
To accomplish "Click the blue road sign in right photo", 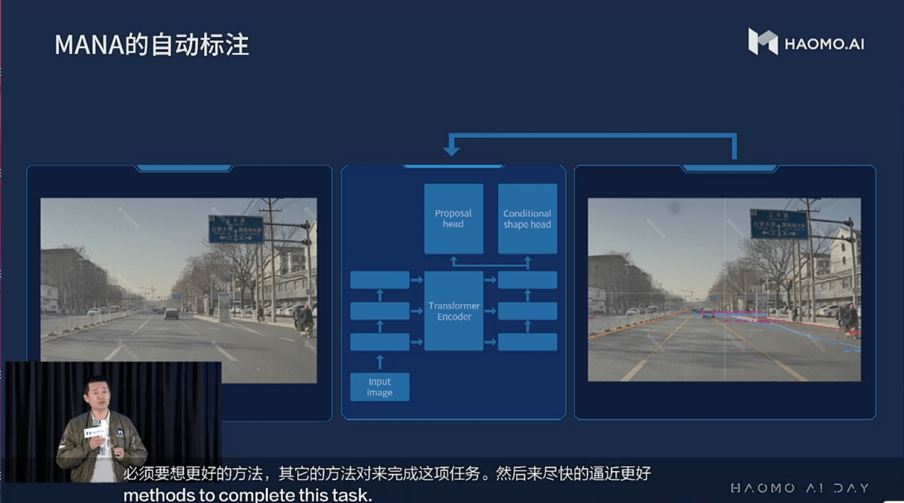I will [x=779, y=224].
